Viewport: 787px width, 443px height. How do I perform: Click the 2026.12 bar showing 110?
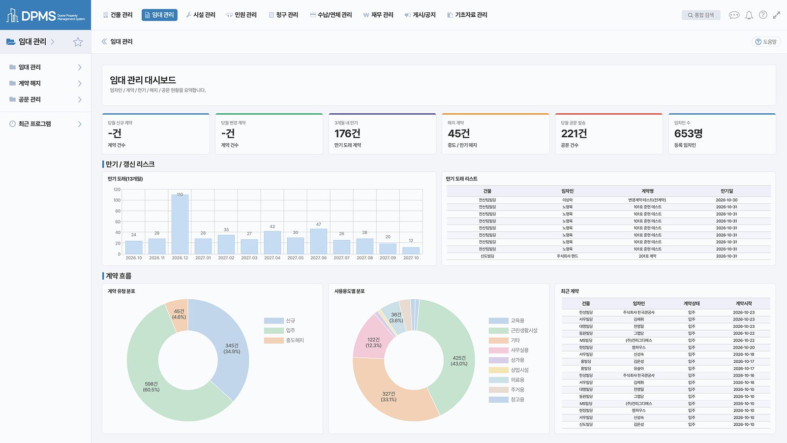180,224
